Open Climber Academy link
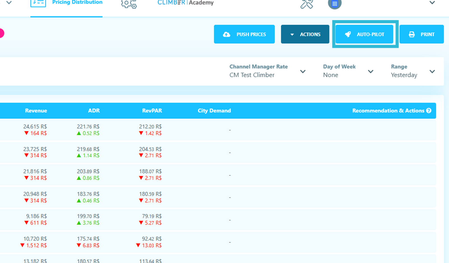Viewport: 449px width, 263px height. (185, 3)
